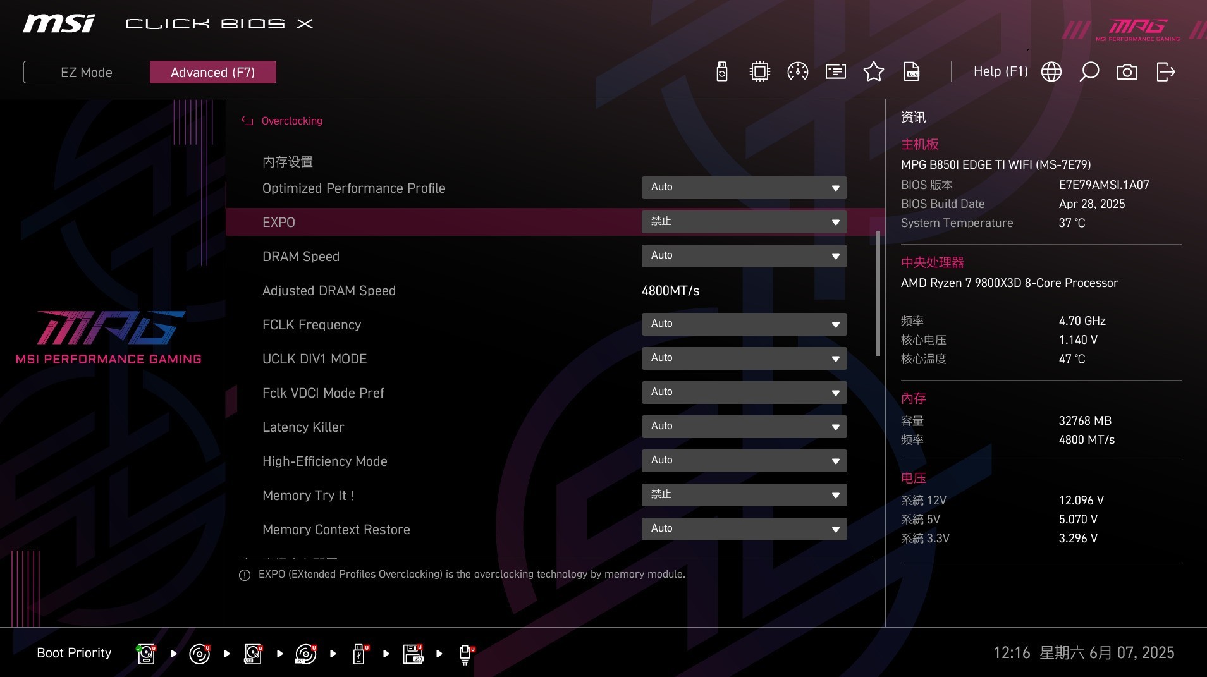Select the hard disk boot device icon
The width and height of the screenshot is (1207, 677).
click(147, 653)
